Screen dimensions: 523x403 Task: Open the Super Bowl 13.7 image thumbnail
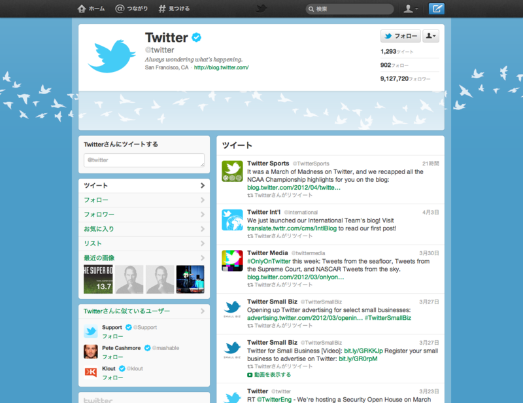[98, 279]
